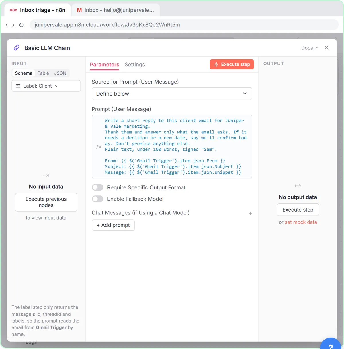Image resolution: width=344 pixels, height=349 pixels.
Task: Click the envelope icon in Label: Client selector
Action: click(18, 86)
